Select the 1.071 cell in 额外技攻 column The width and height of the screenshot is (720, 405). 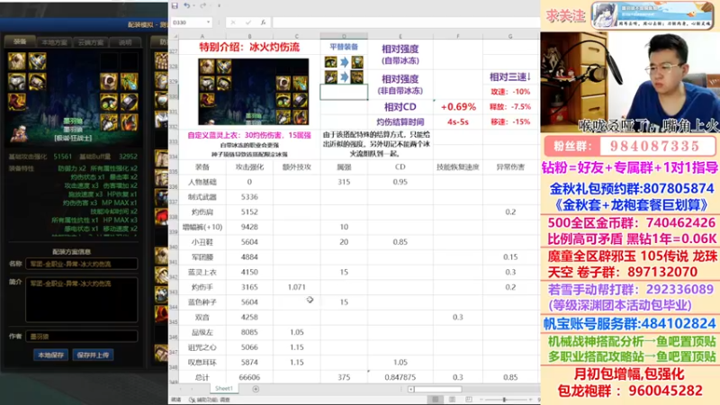[x=297, y=287]
